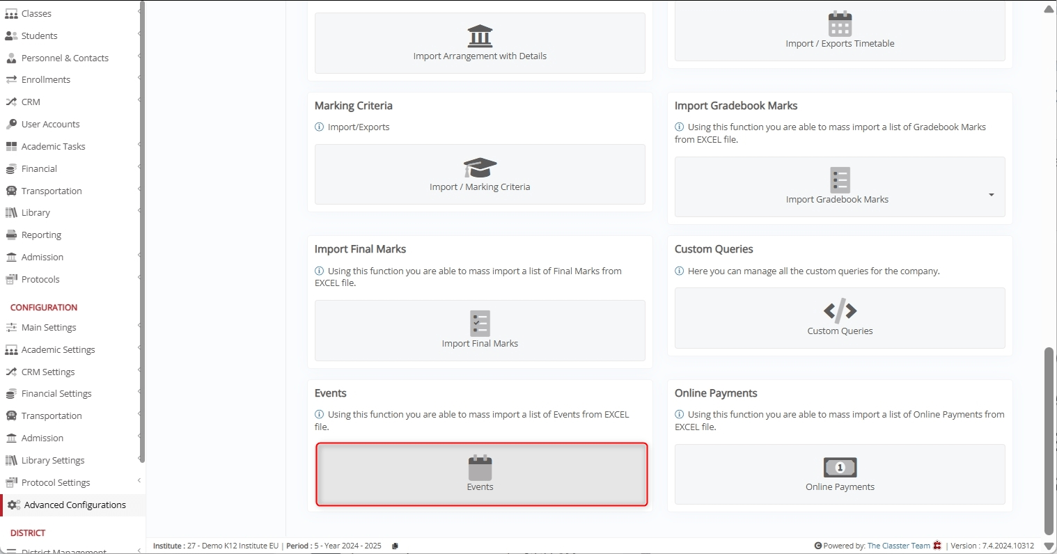Viewport: 1057px width, 554px height.
Task: Click the page scrollbar up arrow
Action: tap(1049, 8)
